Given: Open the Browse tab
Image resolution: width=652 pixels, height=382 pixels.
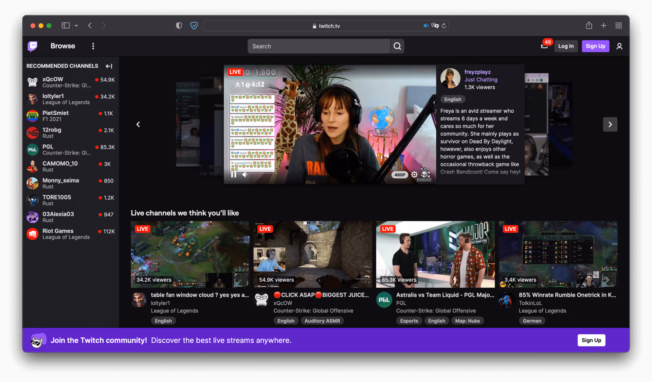Looking at the screenshot, I should click(x=63, y=46).
